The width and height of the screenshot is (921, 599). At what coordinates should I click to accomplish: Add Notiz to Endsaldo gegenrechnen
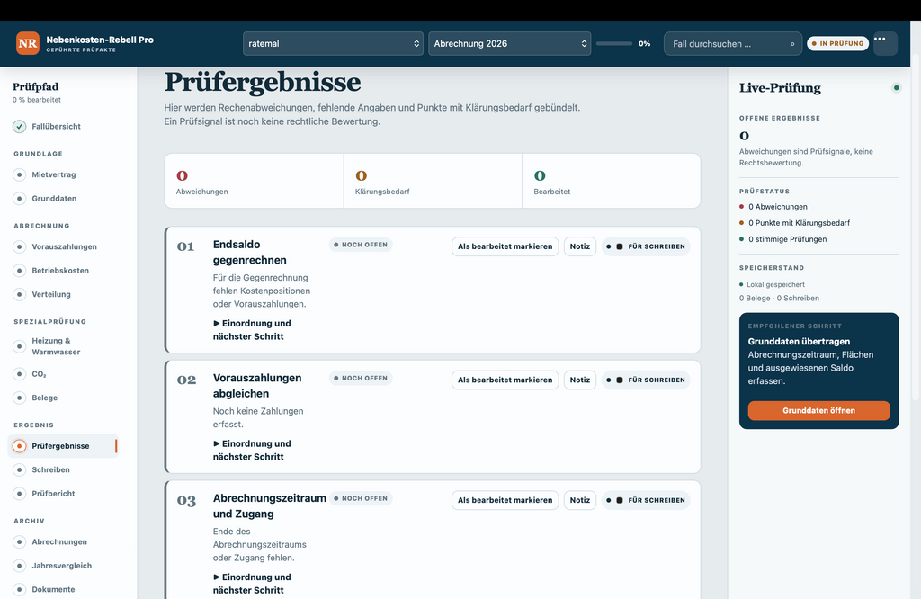click(580, 246)
